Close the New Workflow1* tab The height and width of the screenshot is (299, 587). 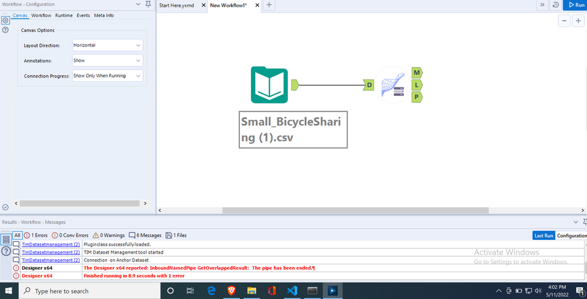point(257,6)
